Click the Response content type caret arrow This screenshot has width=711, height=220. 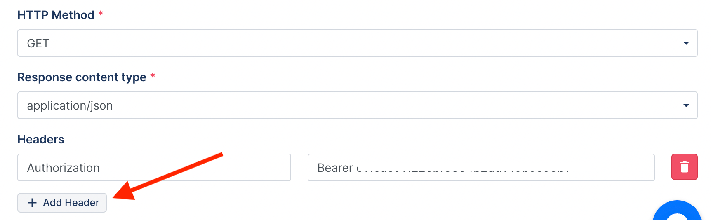686,105
